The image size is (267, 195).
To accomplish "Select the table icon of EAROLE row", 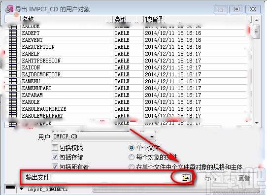I will pos(13,102).
